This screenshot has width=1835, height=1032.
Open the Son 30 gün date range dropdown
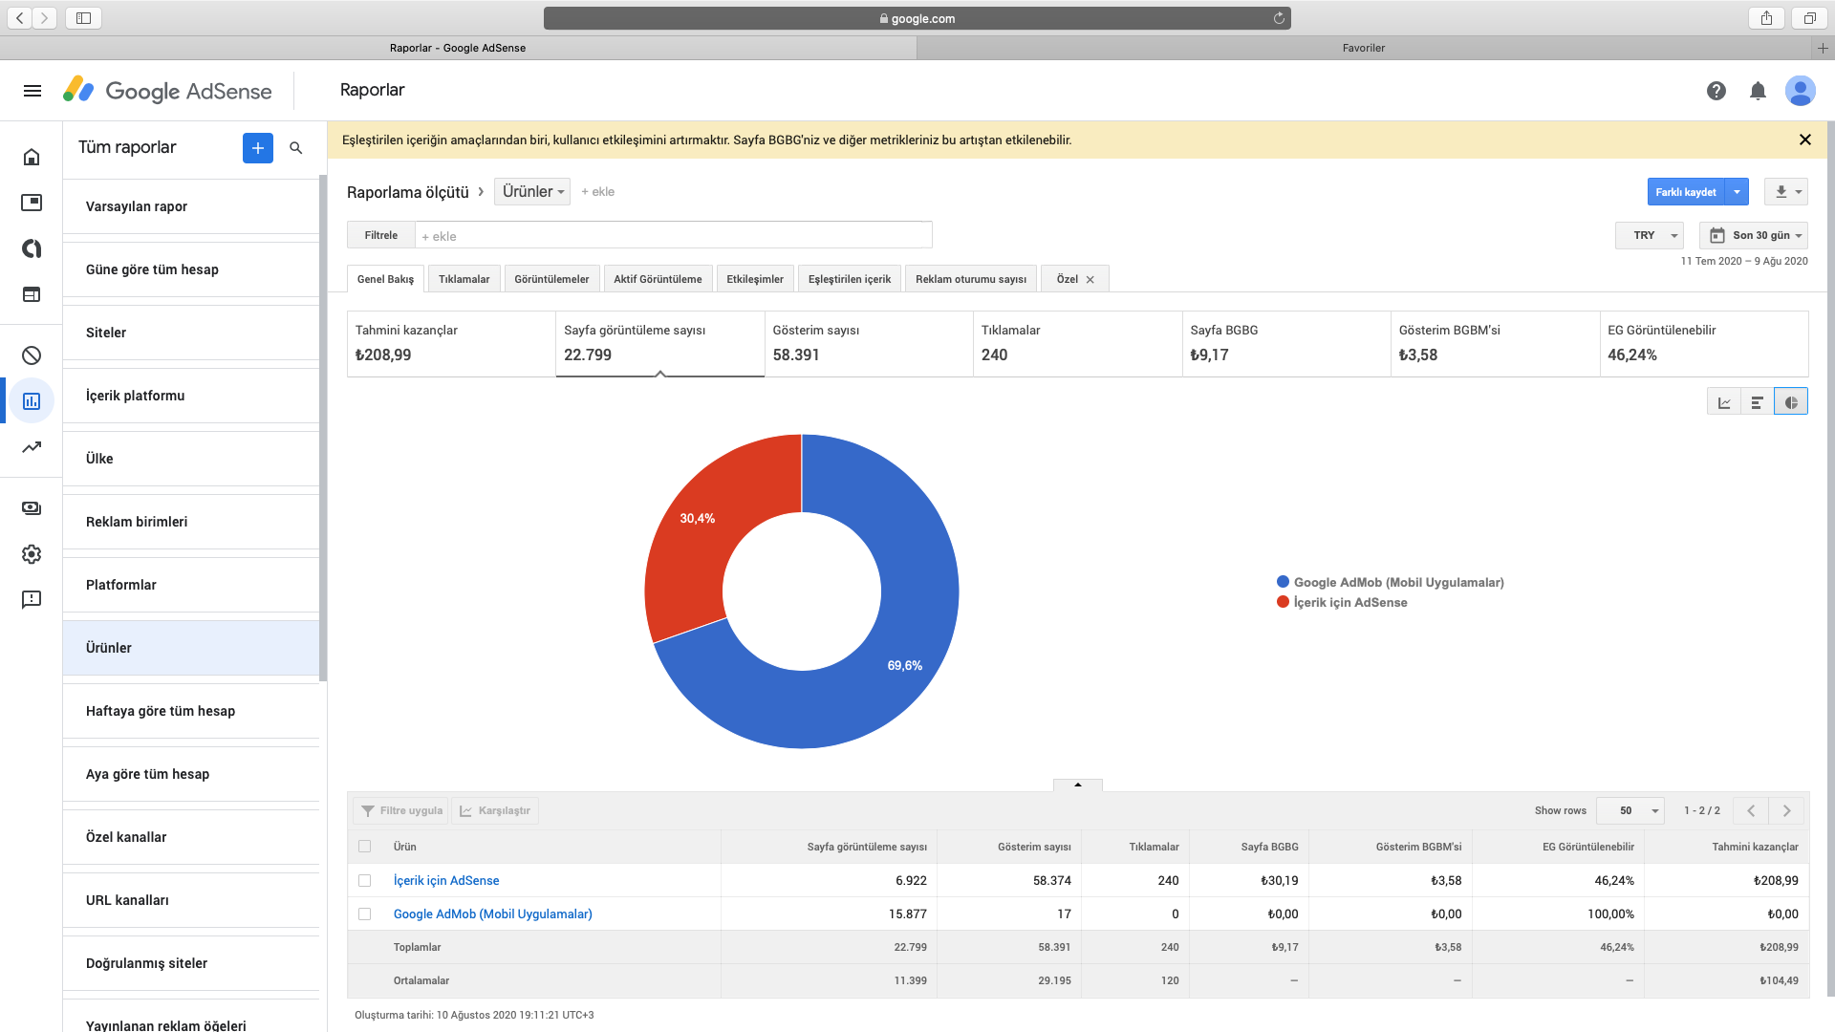tap(1754, 235)
